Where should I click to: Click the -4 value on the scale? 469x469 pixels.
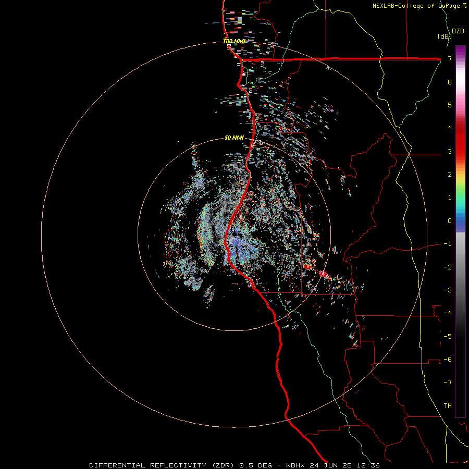pyautogui.click(x=448, y=313)
